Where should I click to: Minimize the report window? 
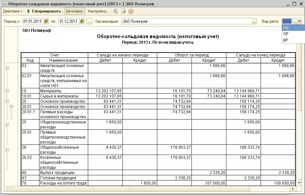289,4
